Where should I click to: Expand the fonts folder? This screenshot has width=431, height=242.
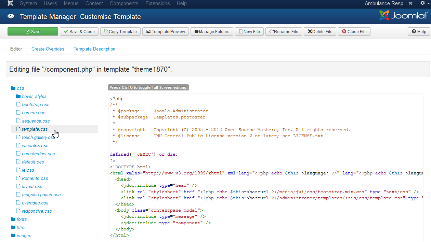(22, 219)
